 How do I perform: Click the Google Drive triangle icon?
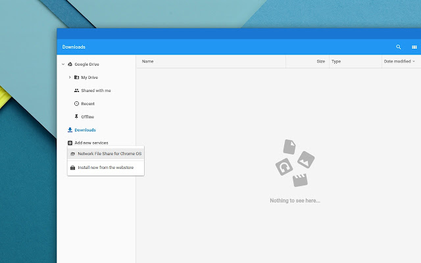pos(70,64)
